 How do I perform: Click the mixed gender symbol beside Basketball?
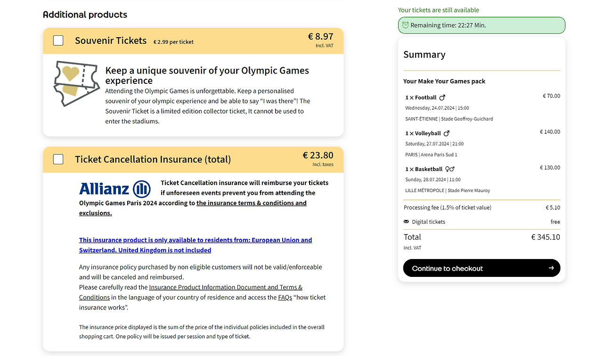click(450, 170)
